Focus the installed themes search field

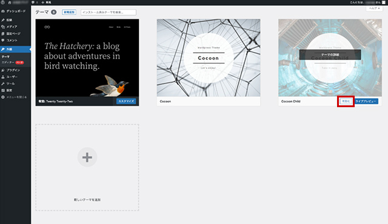(x=109, y=12)
